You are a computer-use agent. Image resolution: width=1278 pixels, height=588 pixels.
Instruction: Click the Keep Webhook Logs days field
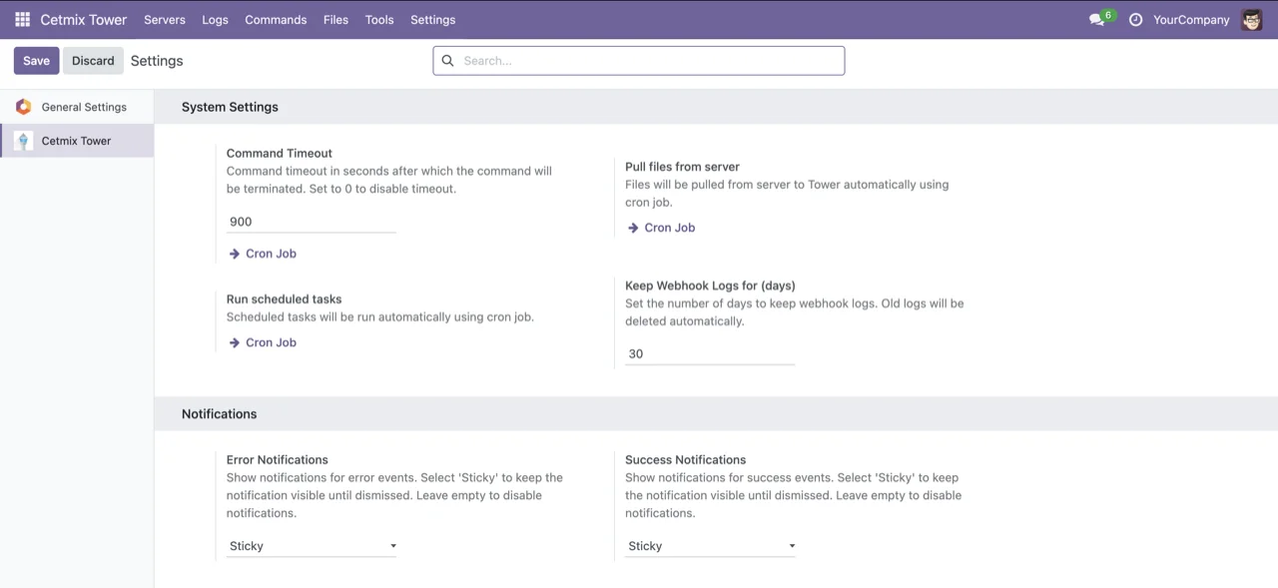click(710, 353)
